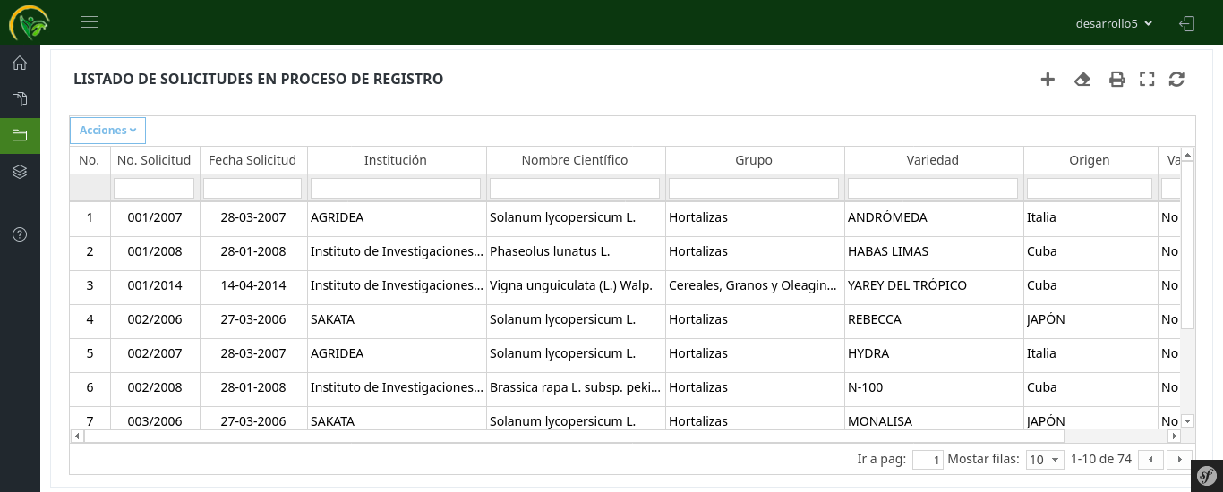The height and width of the screenshot is (492, 1223).
Task: Open the layers icon in the sidebar
Action: coord(20,172)
